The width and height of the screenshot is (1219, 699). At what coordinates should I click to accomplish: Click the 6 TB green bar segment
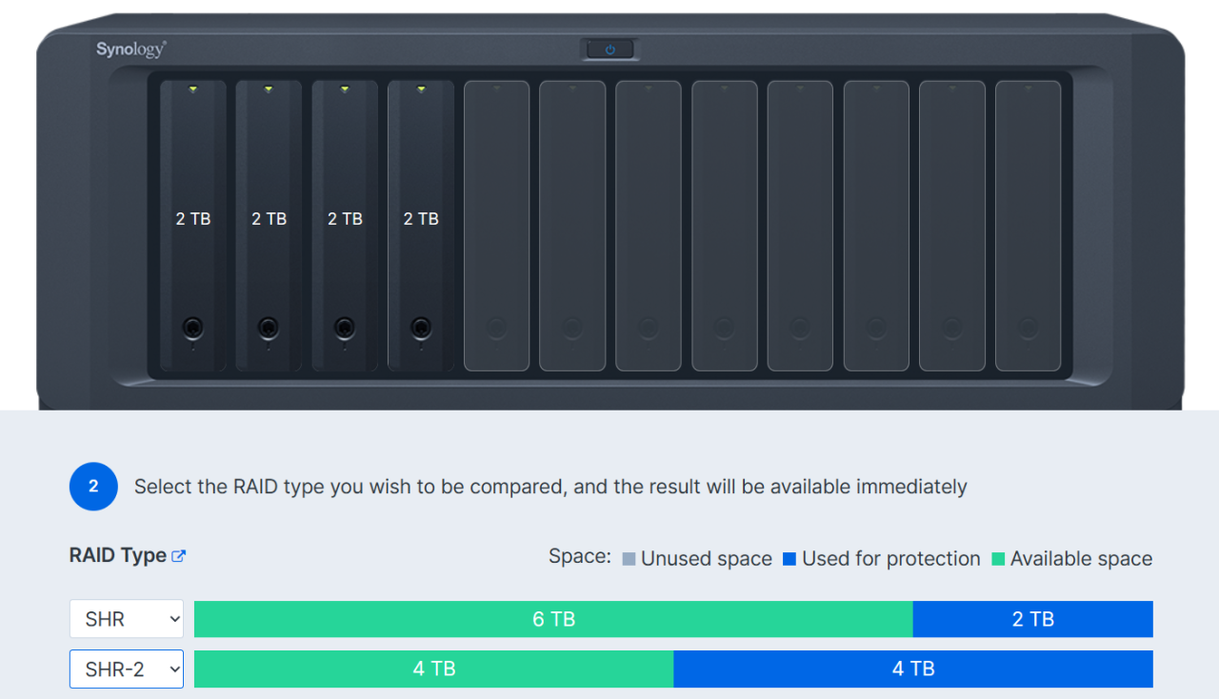coord(552,618)
